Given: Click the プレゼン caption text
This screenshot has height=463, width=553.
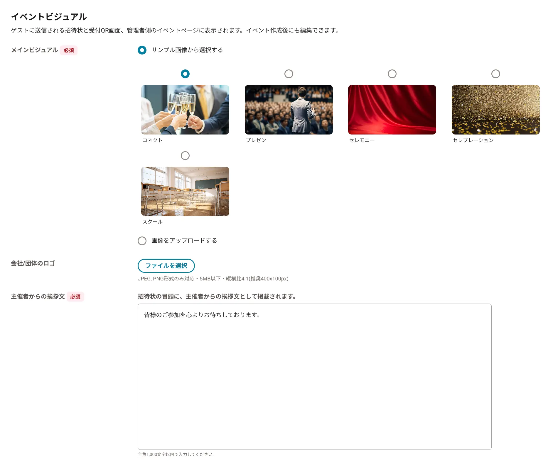Looking at the screenshot, I should pos(256,140).
